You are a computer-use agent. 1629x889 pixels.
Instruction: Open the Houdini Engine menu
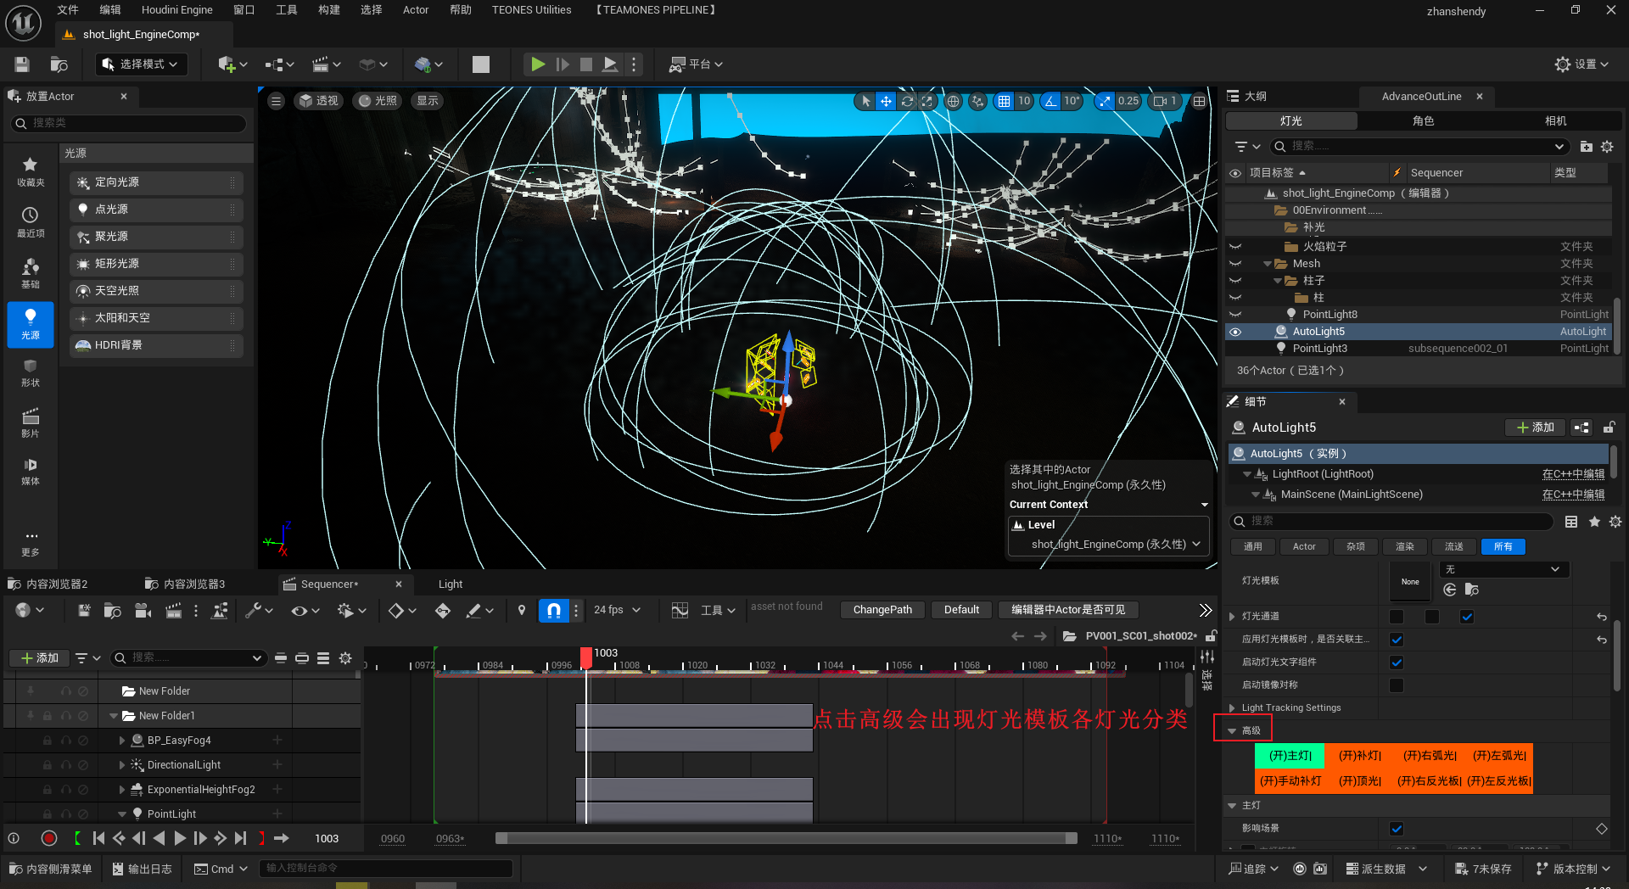click(x=176, y=10)
